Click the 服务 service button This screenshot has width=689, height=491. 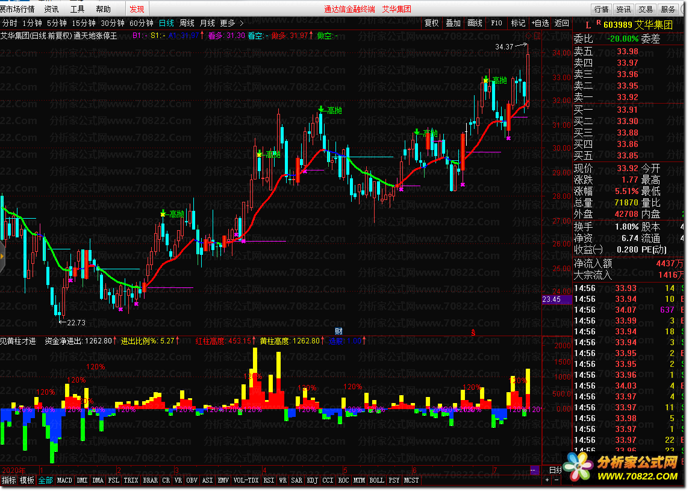point(668,9)
